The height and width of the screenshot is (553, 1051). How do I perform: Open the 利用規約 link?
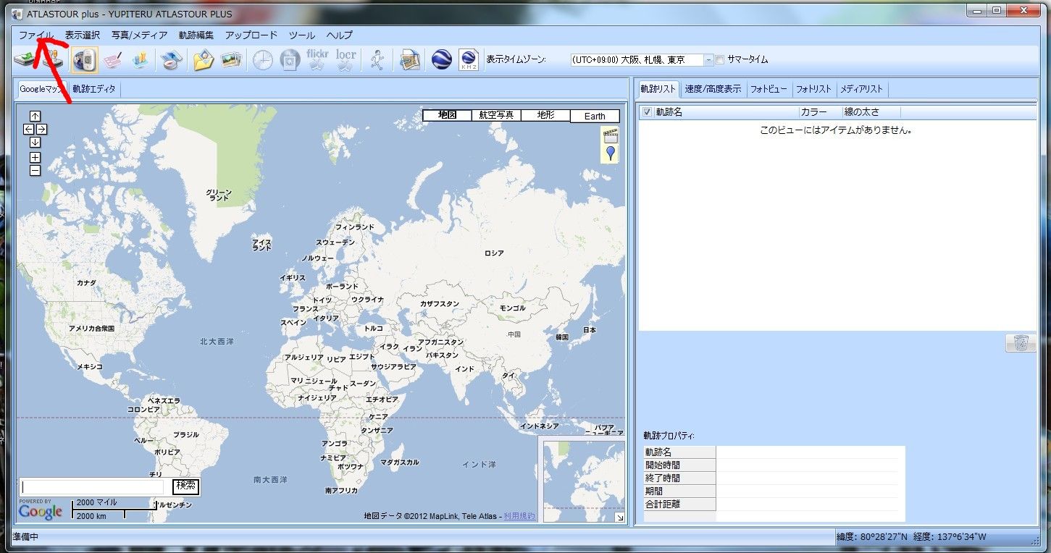tap(519, 516)
